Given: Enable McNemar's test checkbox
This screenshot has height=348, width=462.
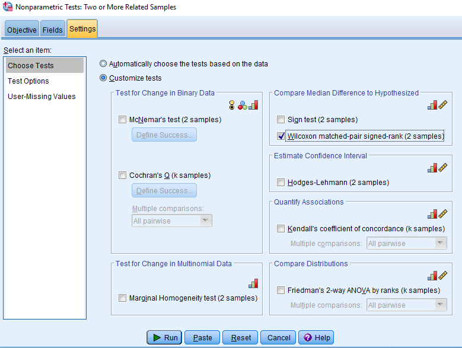Looking at the screenshot, I should pos(122,120).
